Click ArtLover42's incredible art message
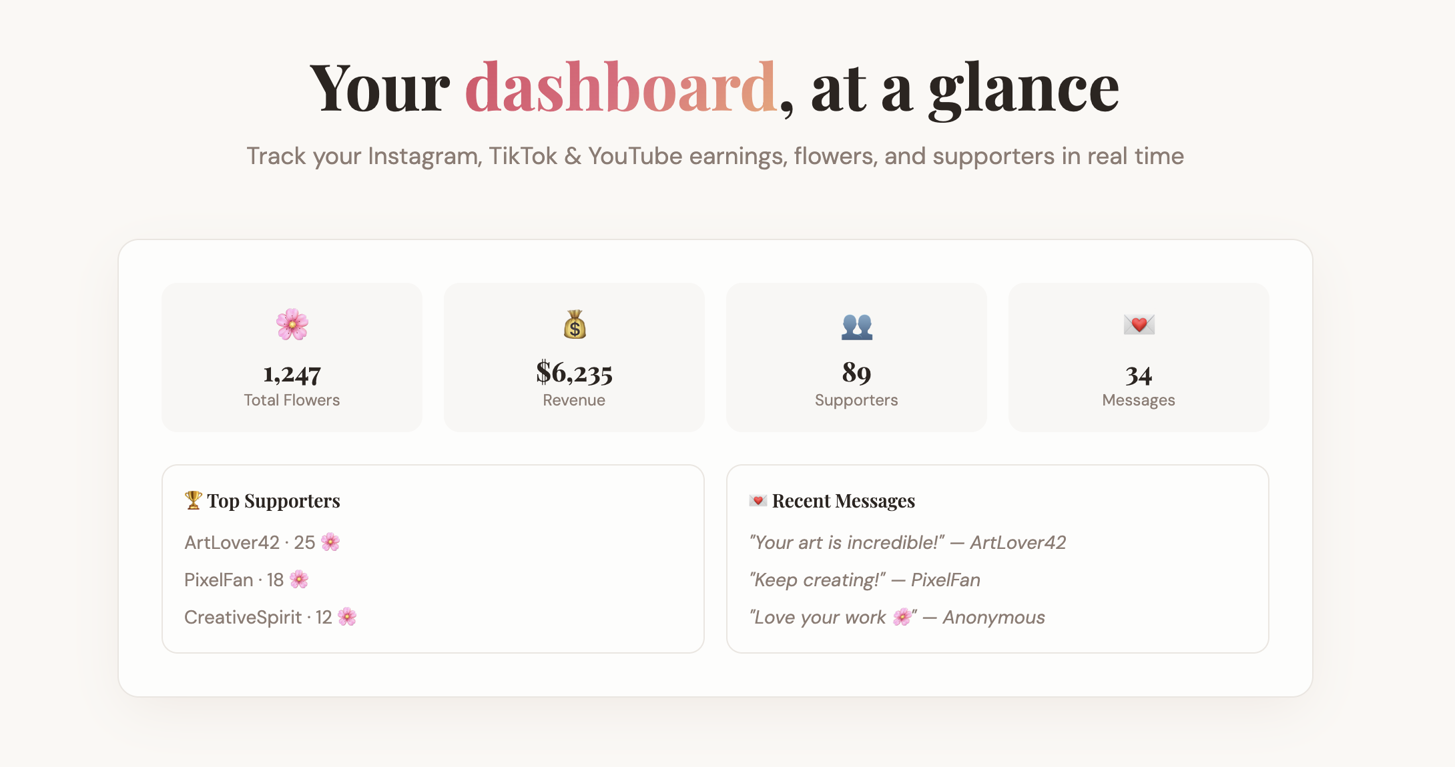This screenshot has height=767, width=1455. [x=908, y=542]
